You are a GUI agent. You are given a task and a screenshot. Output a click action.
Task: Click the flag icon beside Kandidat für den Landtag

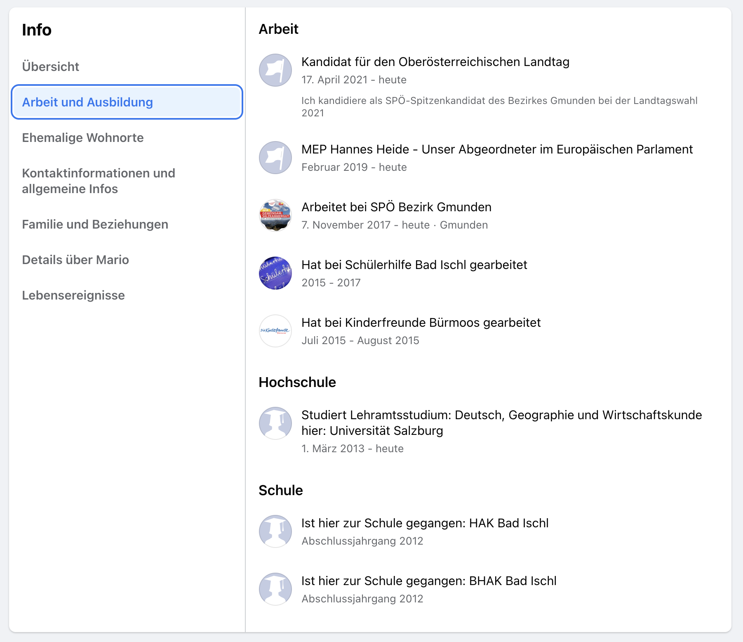275,70
